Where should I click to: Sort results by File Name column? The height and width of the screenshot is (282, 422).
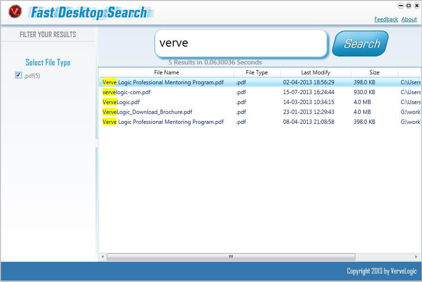(x=166, y=73)
